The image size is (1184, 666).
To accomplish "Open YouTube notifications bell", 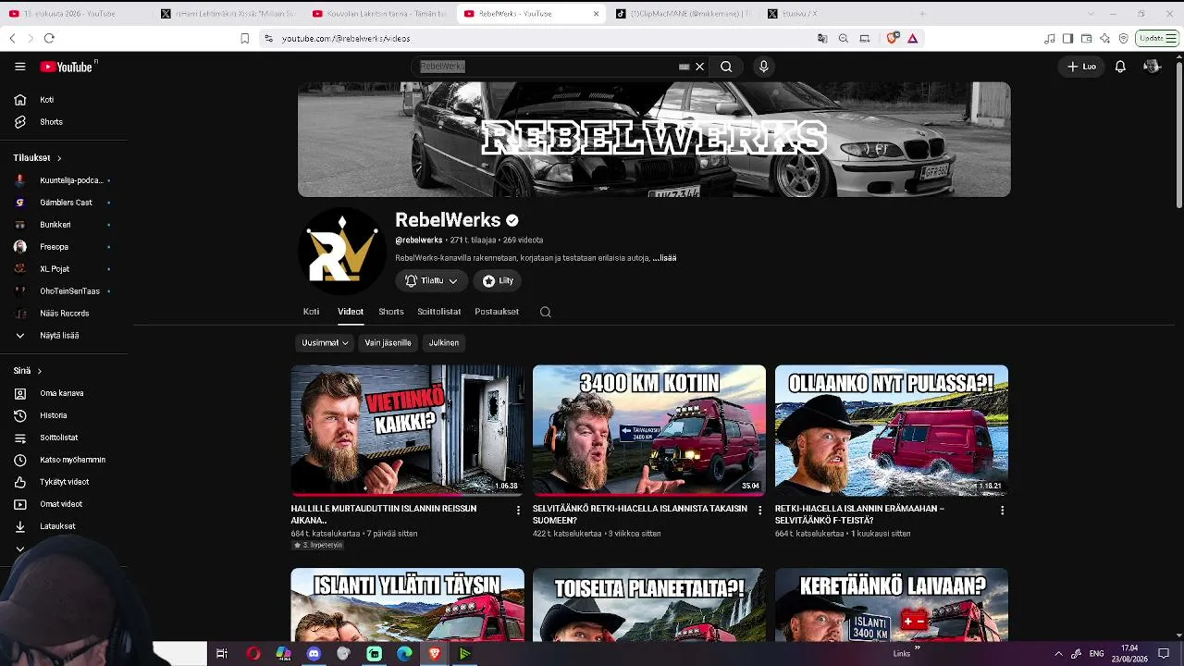I will pyautogui.click(x=1120, y=67).
